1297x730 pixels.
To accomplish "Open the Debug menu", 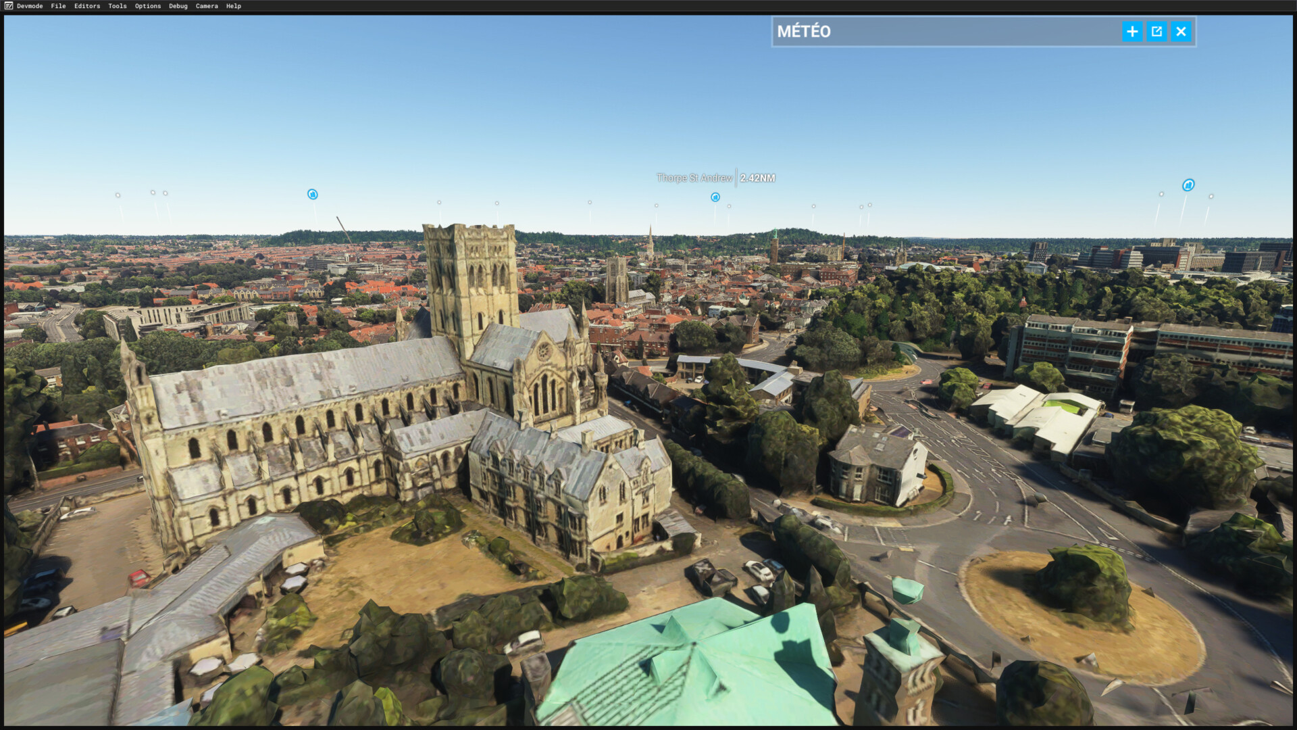I will 178,6.
